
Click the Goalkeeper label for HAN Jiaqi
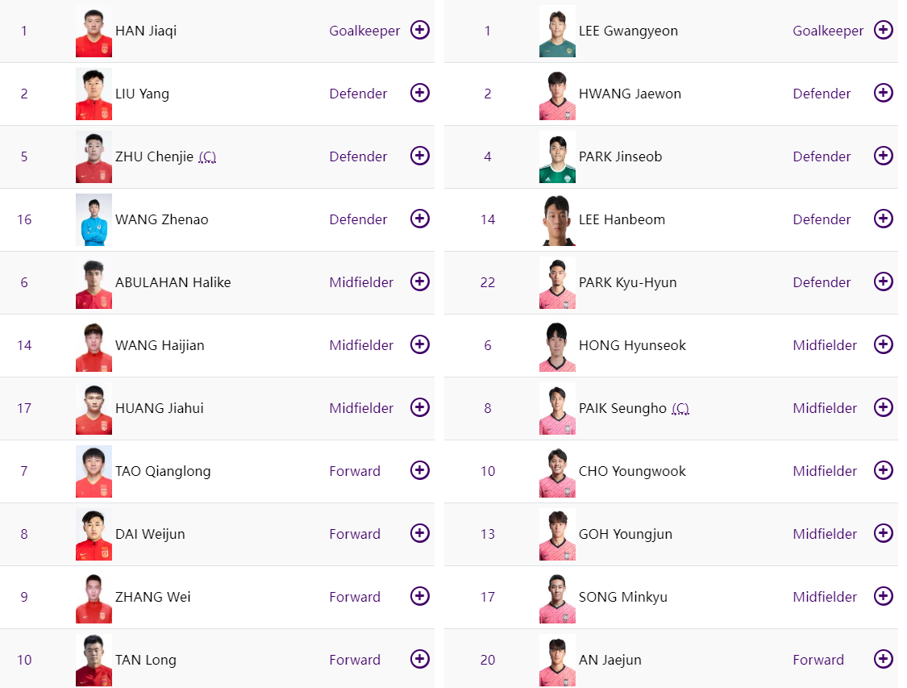pos(364,30)
